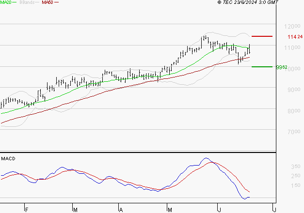Viewport: 304px width, 213px height.
Task: Click the 11000 price axis label
Action: point(292,47)
